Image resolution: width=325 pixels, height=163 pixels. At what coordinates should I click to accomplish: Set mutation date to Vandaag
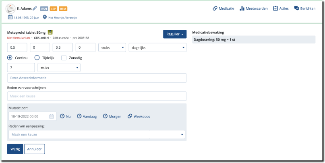click(x=87, y=116)
